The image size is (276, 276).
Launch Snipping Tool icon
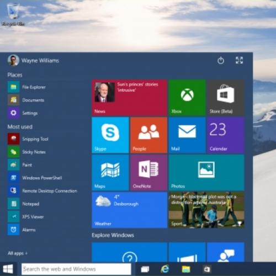[x=13, y=139]
